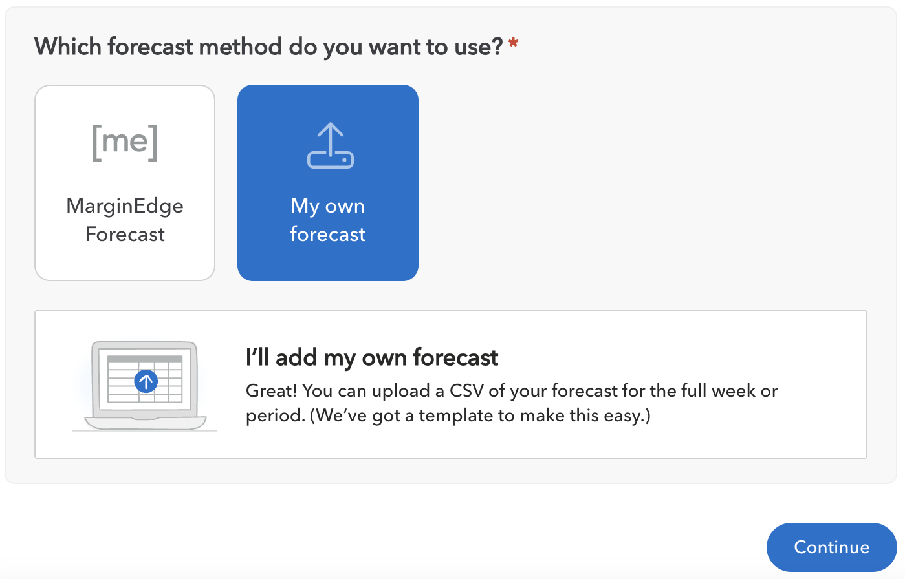This screenshot has width=905, height=579.
Task: Click the empty gray area beside the forecast cards
Action: tap(647, 183)
